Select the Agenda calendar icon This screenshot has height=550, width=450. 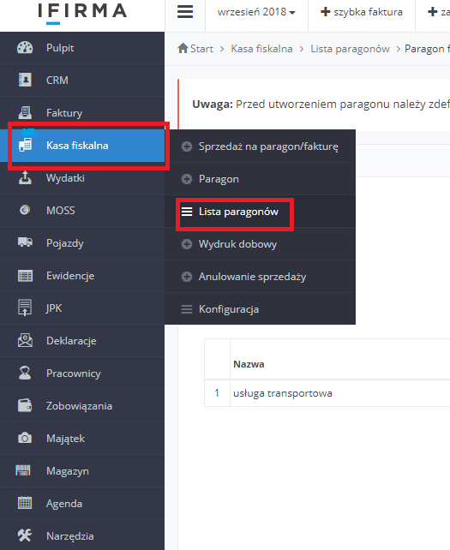[x=25, y=503]
